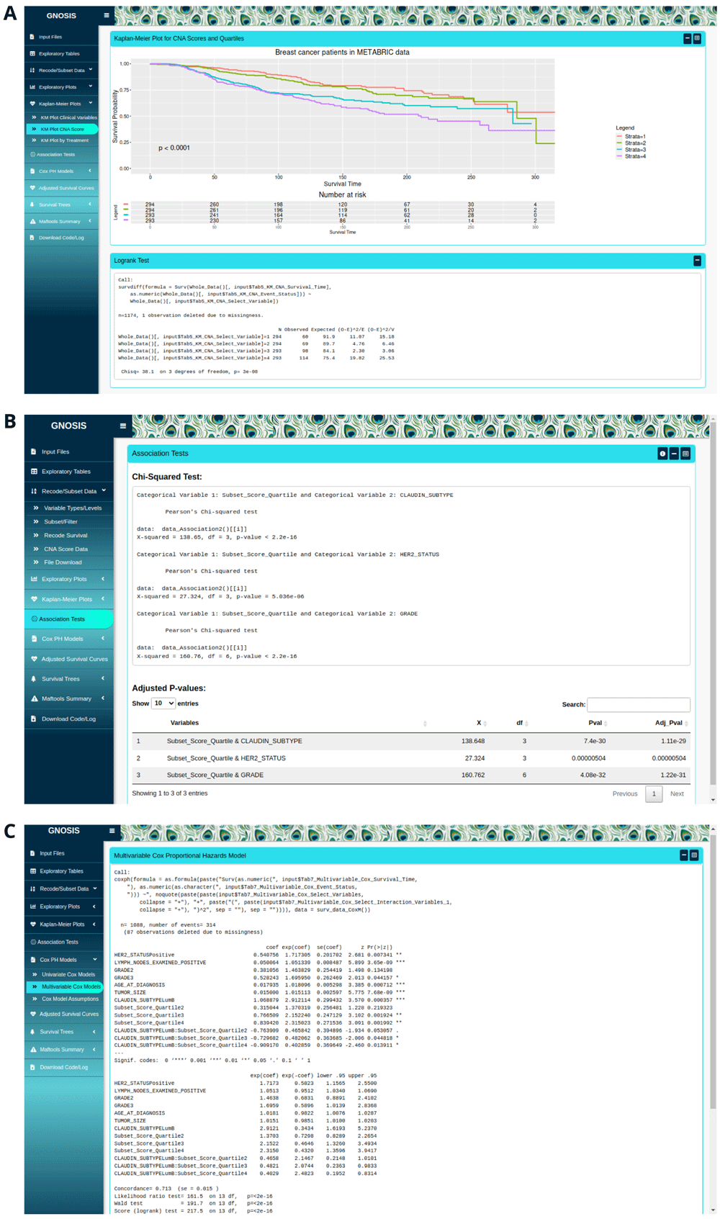This screenshot has width=720, height=1219.
Task: Select KM Plot Clinical Variables submenu item
Action: coord(68,117)
